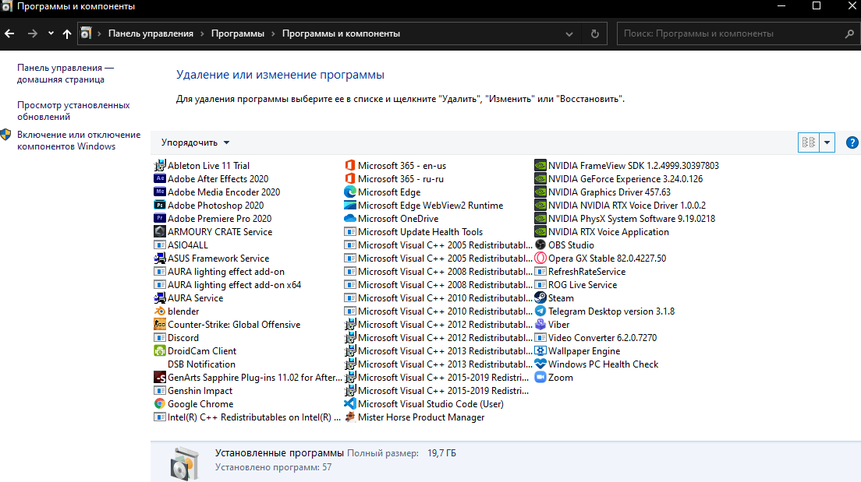The image size is (861, 482).
Task: Refresh the programs list
Action: [595, 33]
